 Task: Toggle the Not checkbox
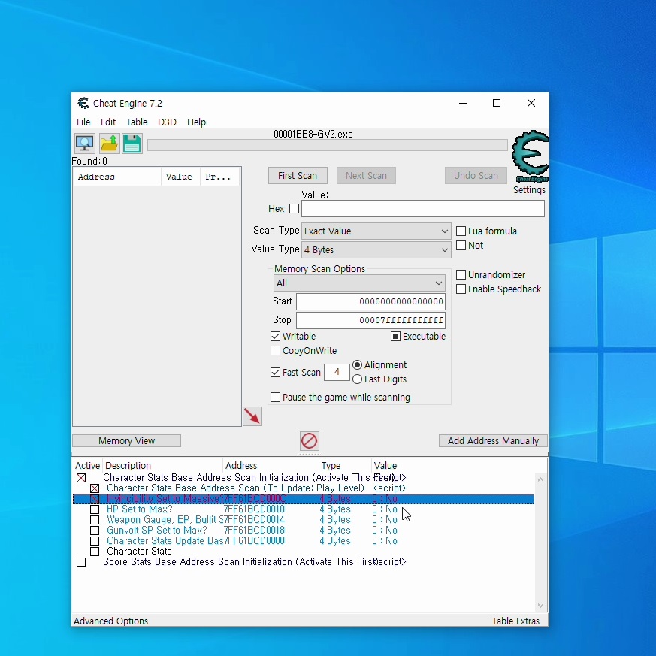461,246
